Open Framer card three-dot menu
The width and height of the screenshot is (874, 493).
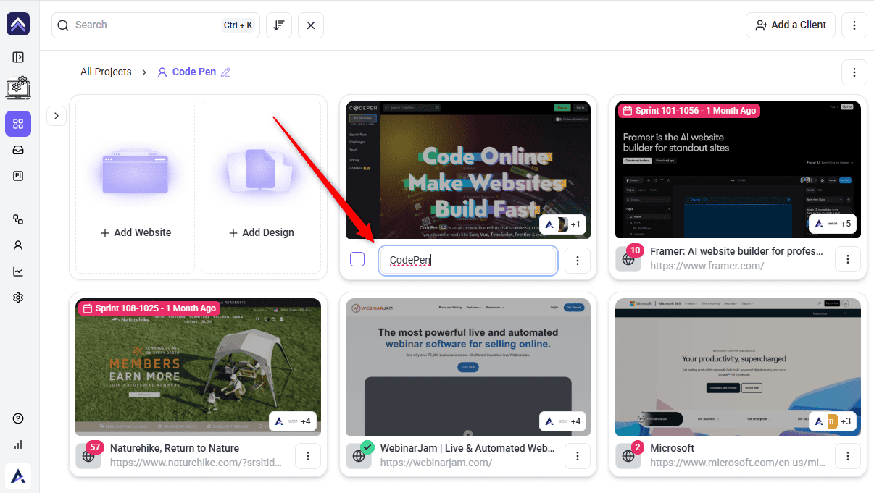click(848, 258)
